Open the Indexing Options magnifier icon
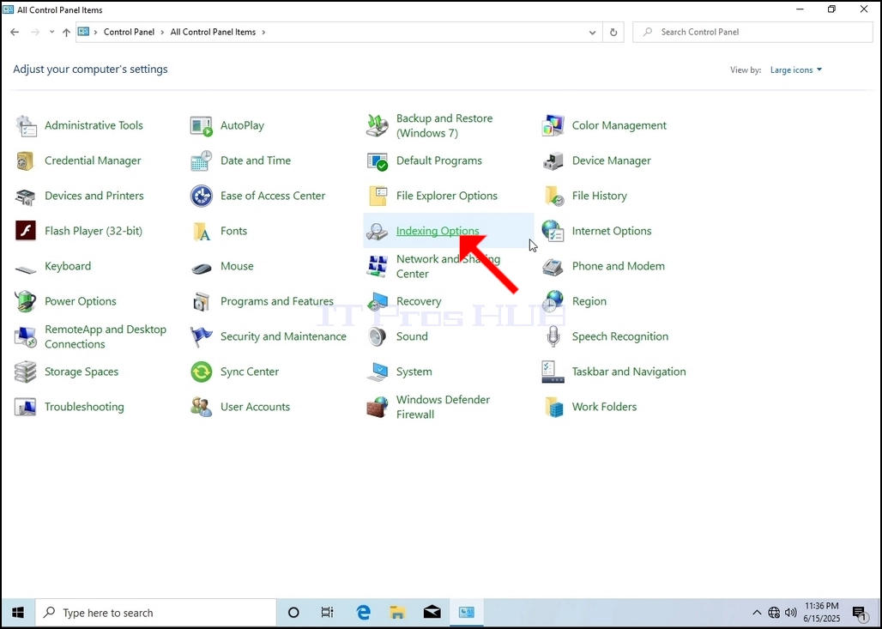 pyautogui.click(x=377, y=231)
